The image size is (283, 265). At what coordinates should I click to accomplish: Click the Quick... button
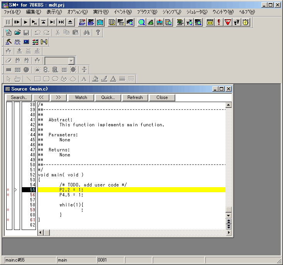point(108,97)
